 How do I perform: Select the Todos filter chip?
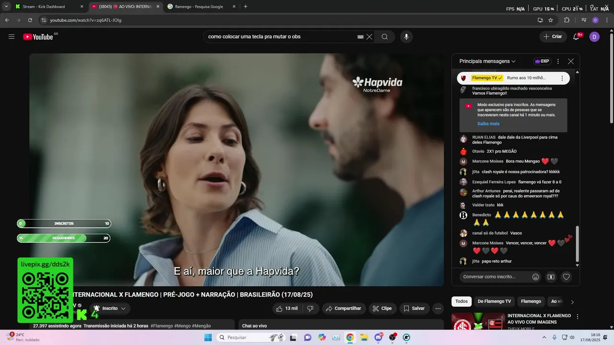461,301
